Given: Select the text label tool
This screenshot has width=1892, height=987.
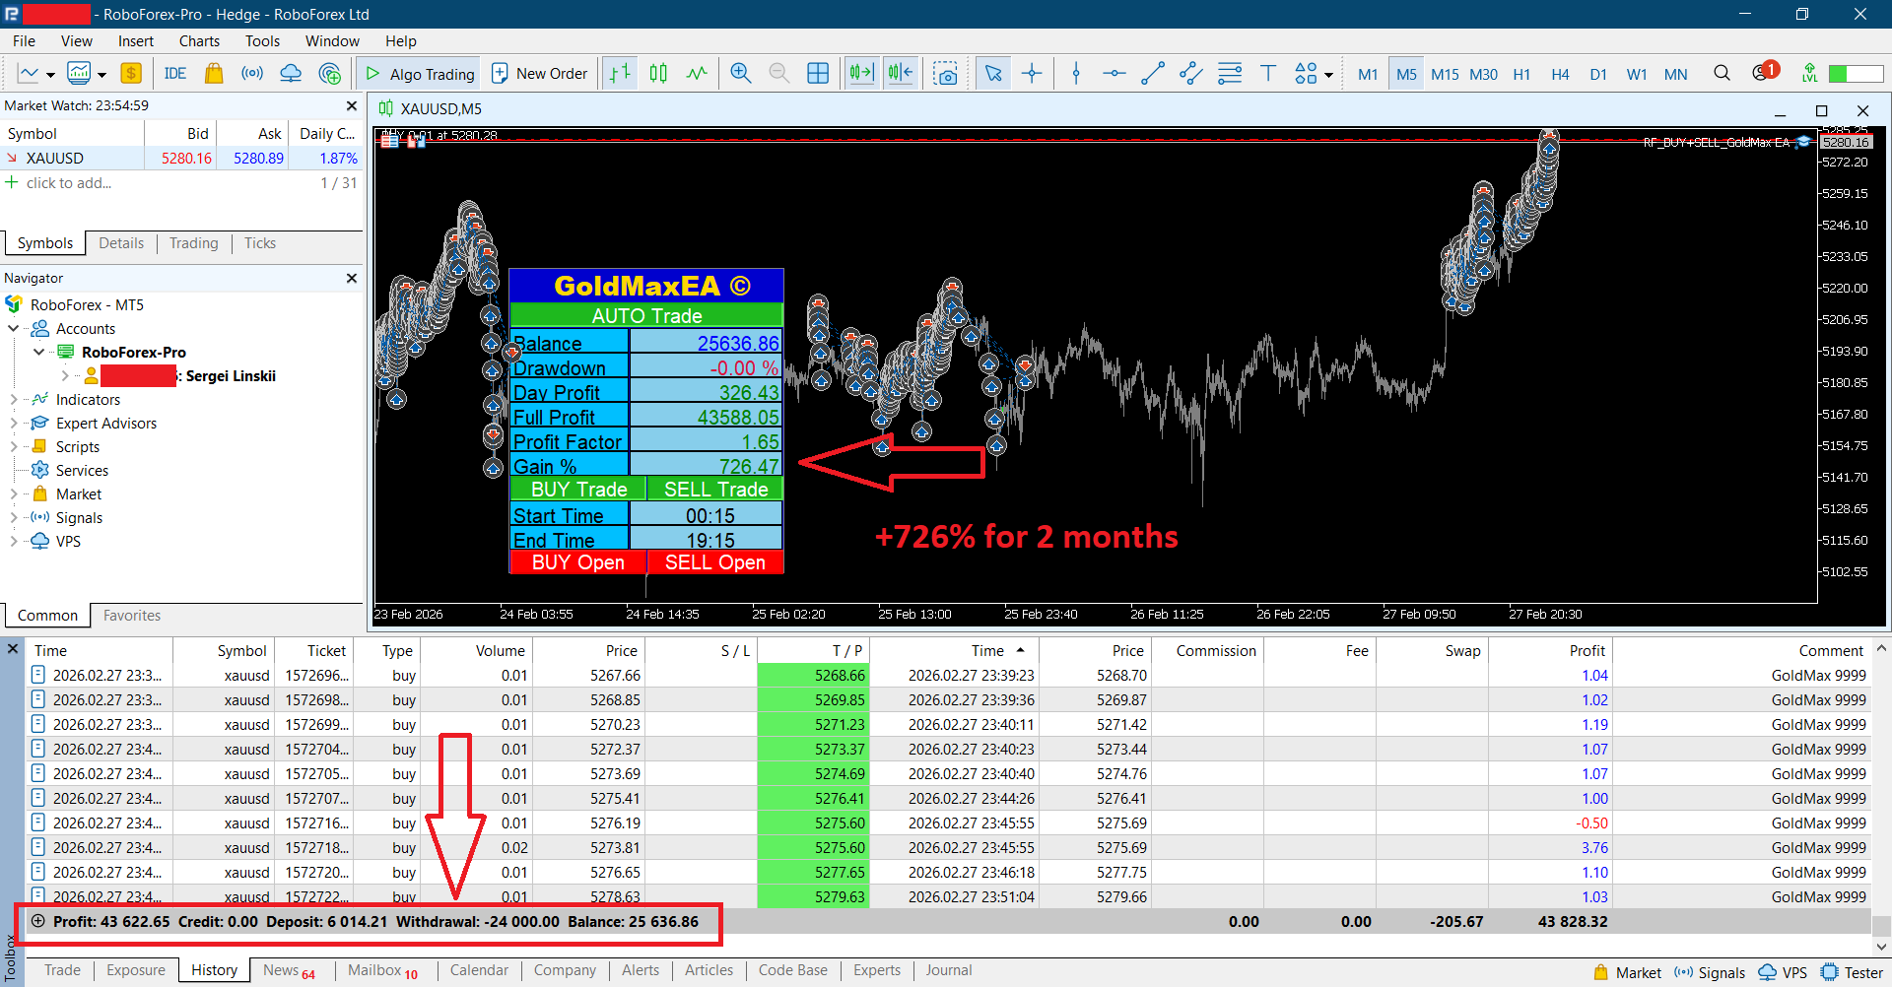Looking at the screenshot, I should point(1268,74).
